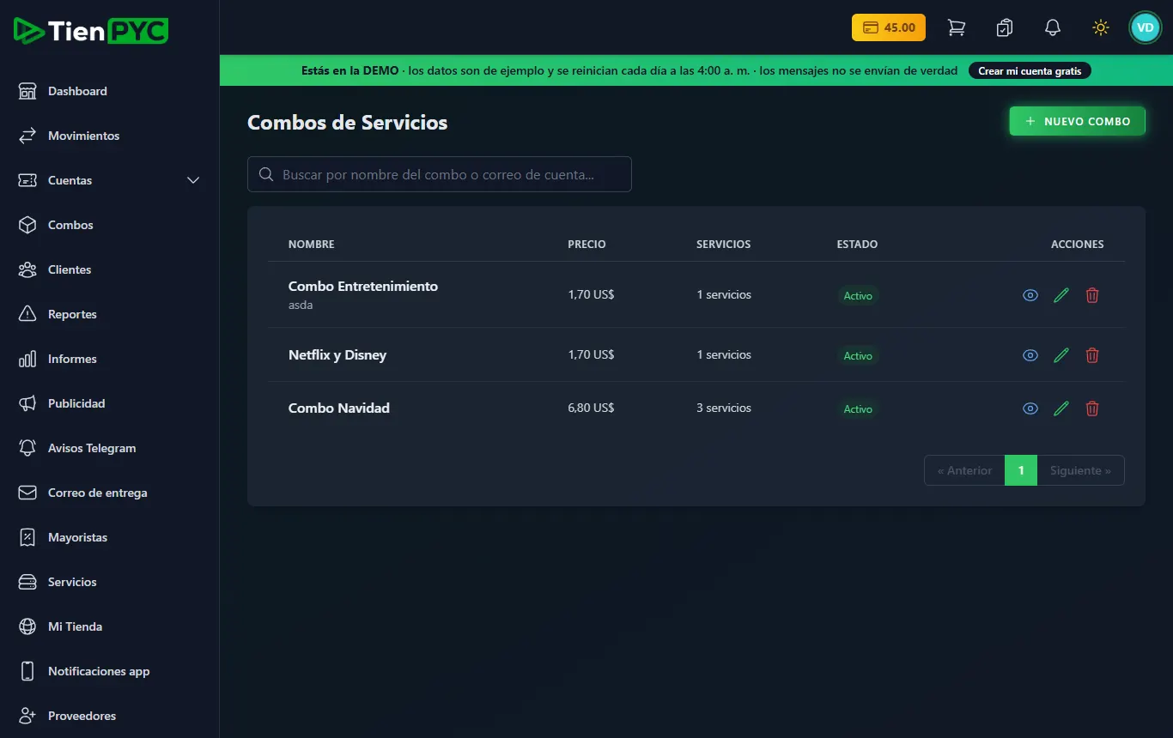Delete Combo Navidad with the trash icon

[1092, 408]
